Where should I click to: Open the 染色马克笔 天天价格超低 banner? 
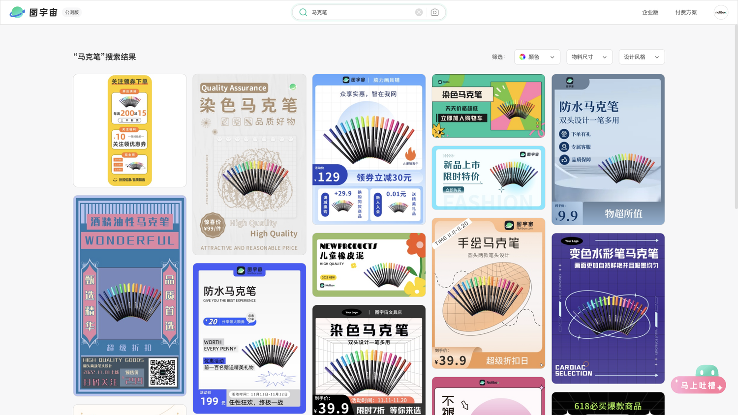tap(489, 106)
